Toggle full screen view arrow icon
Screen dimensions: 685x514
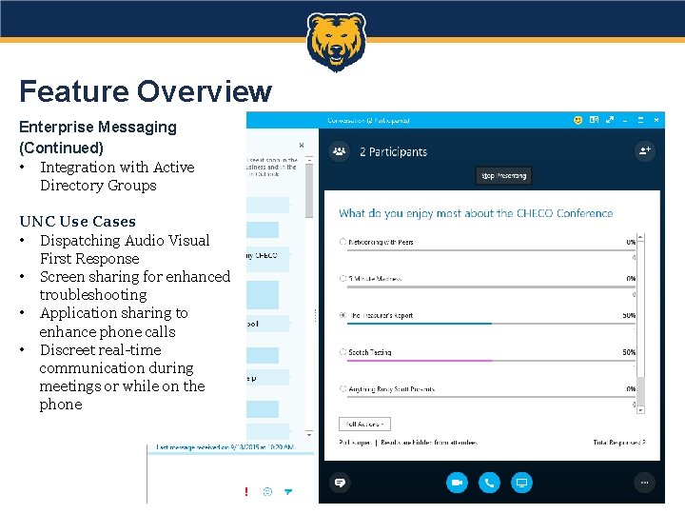[610, 119]
